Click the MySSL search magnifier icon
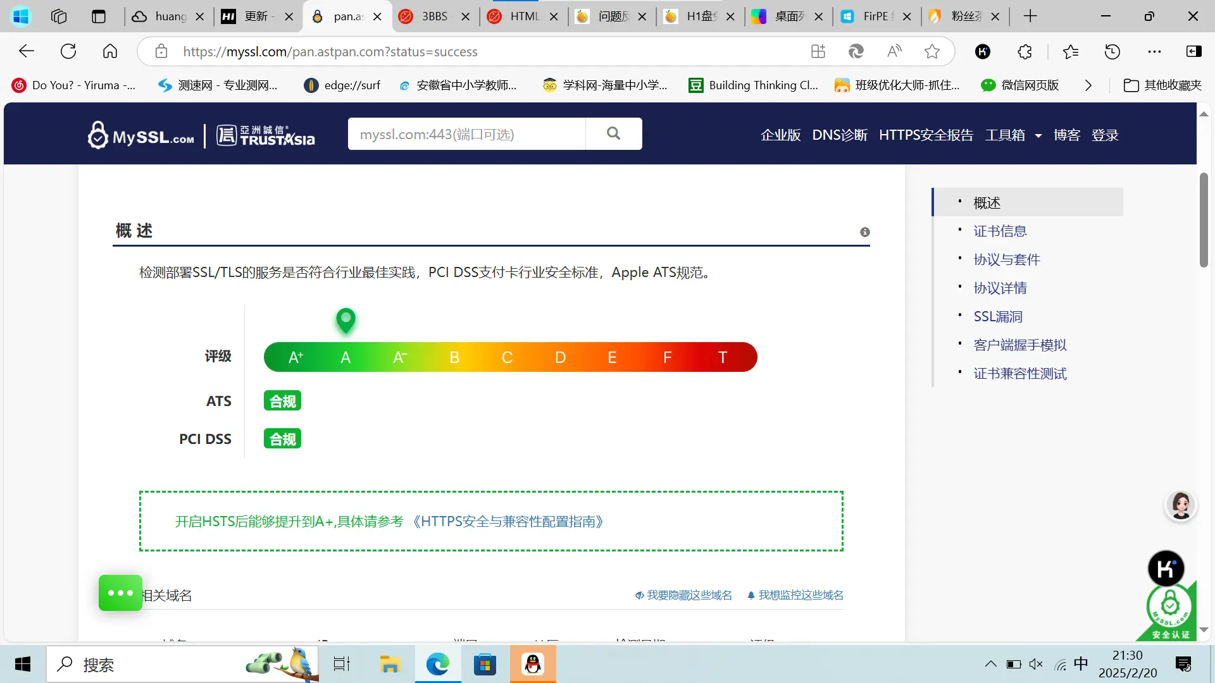This screenshot has height=683, width=1215. (x=613, y=133)
